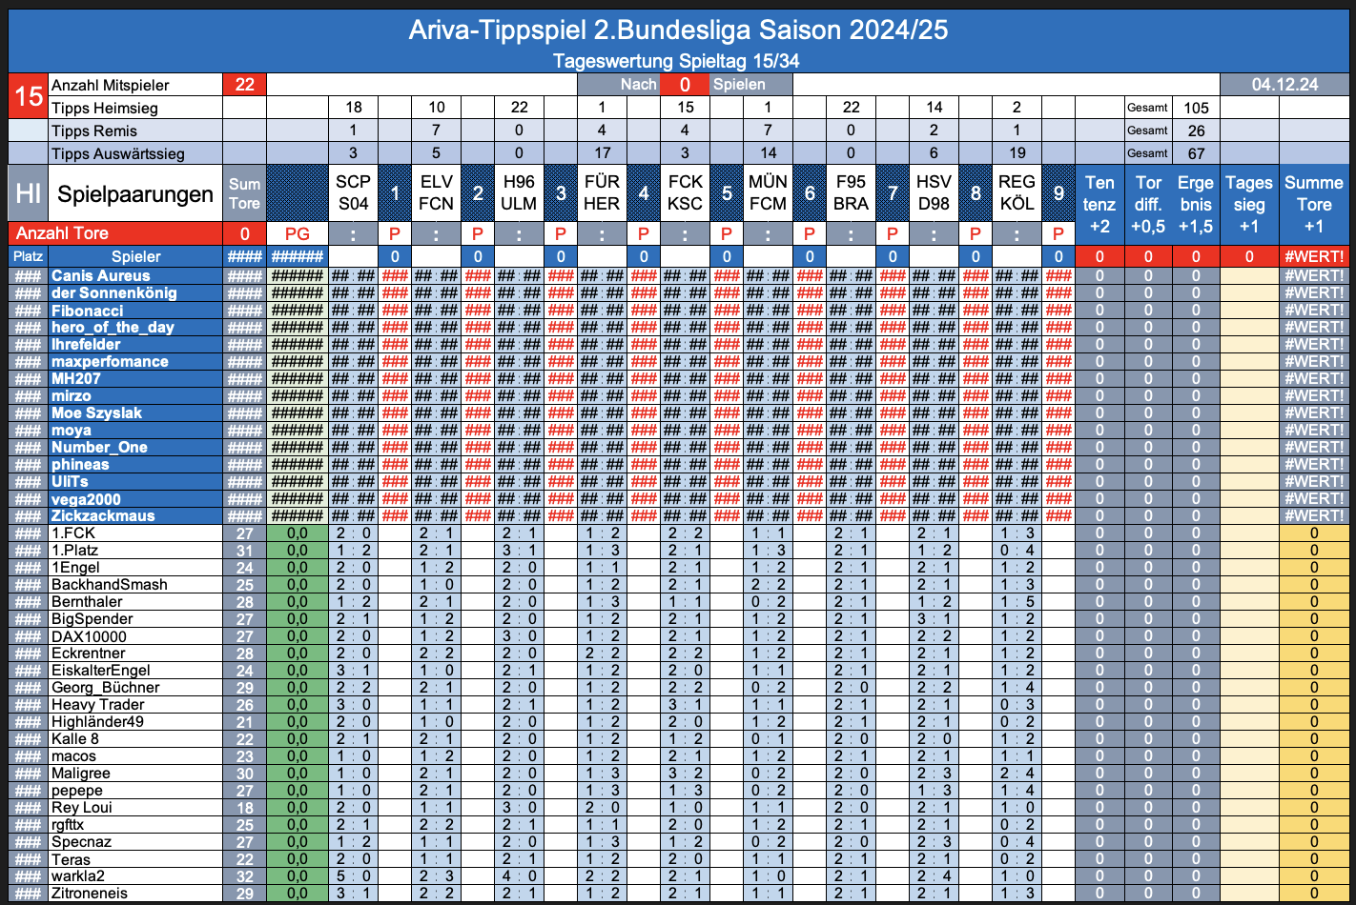Viewport: 1356px width, 905px height.
Task: Click player DAX10000
Action: (89, 635)
